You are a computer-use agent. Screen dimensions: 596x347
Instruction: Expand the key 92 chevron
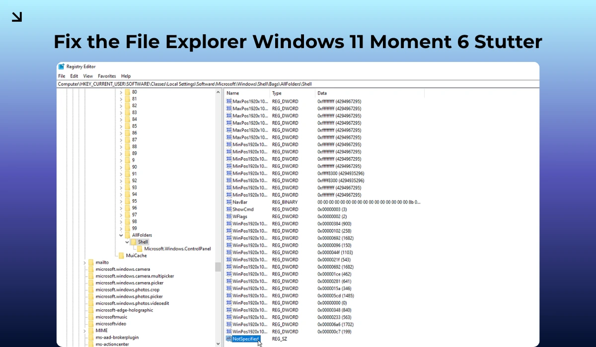(x=121, y=180)
